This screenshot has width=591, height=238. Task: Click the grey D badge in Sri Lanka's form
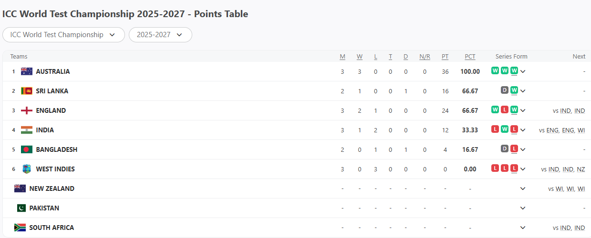click(x=505, y=90)
